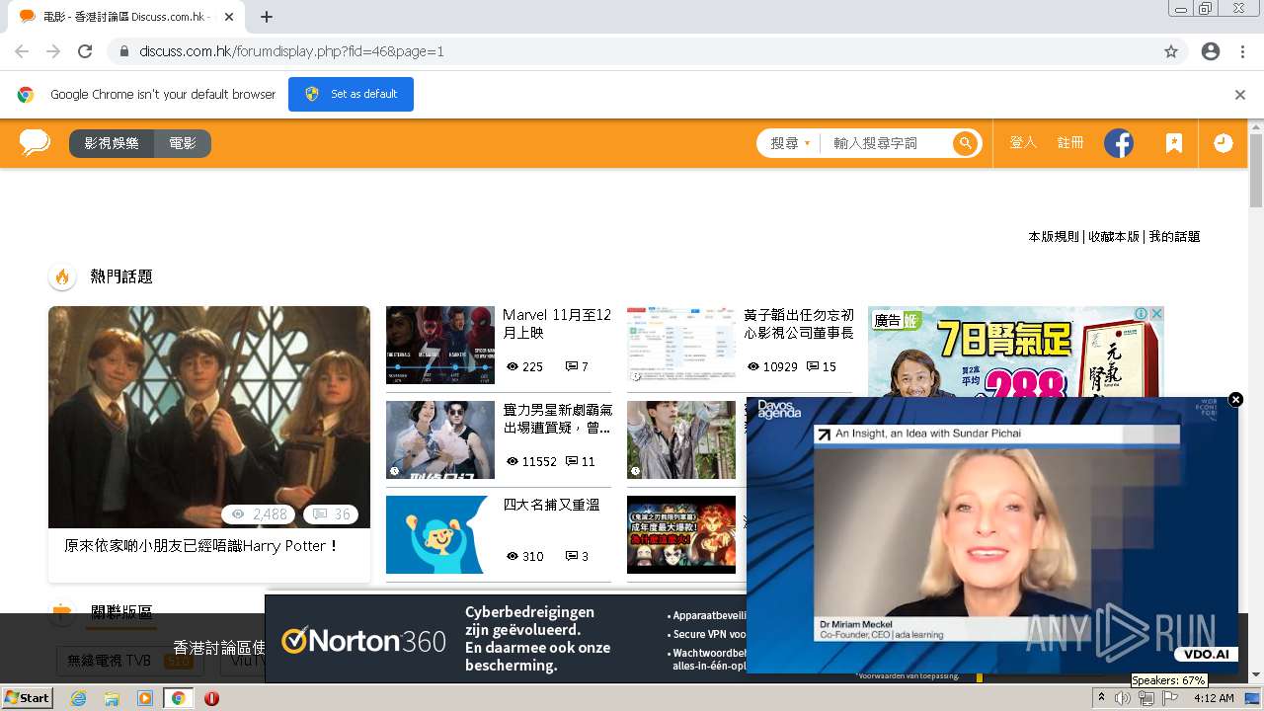Click Marvel 11月至12月上映 title
This screenshot has height=711, width=1264.
point(557,324)
